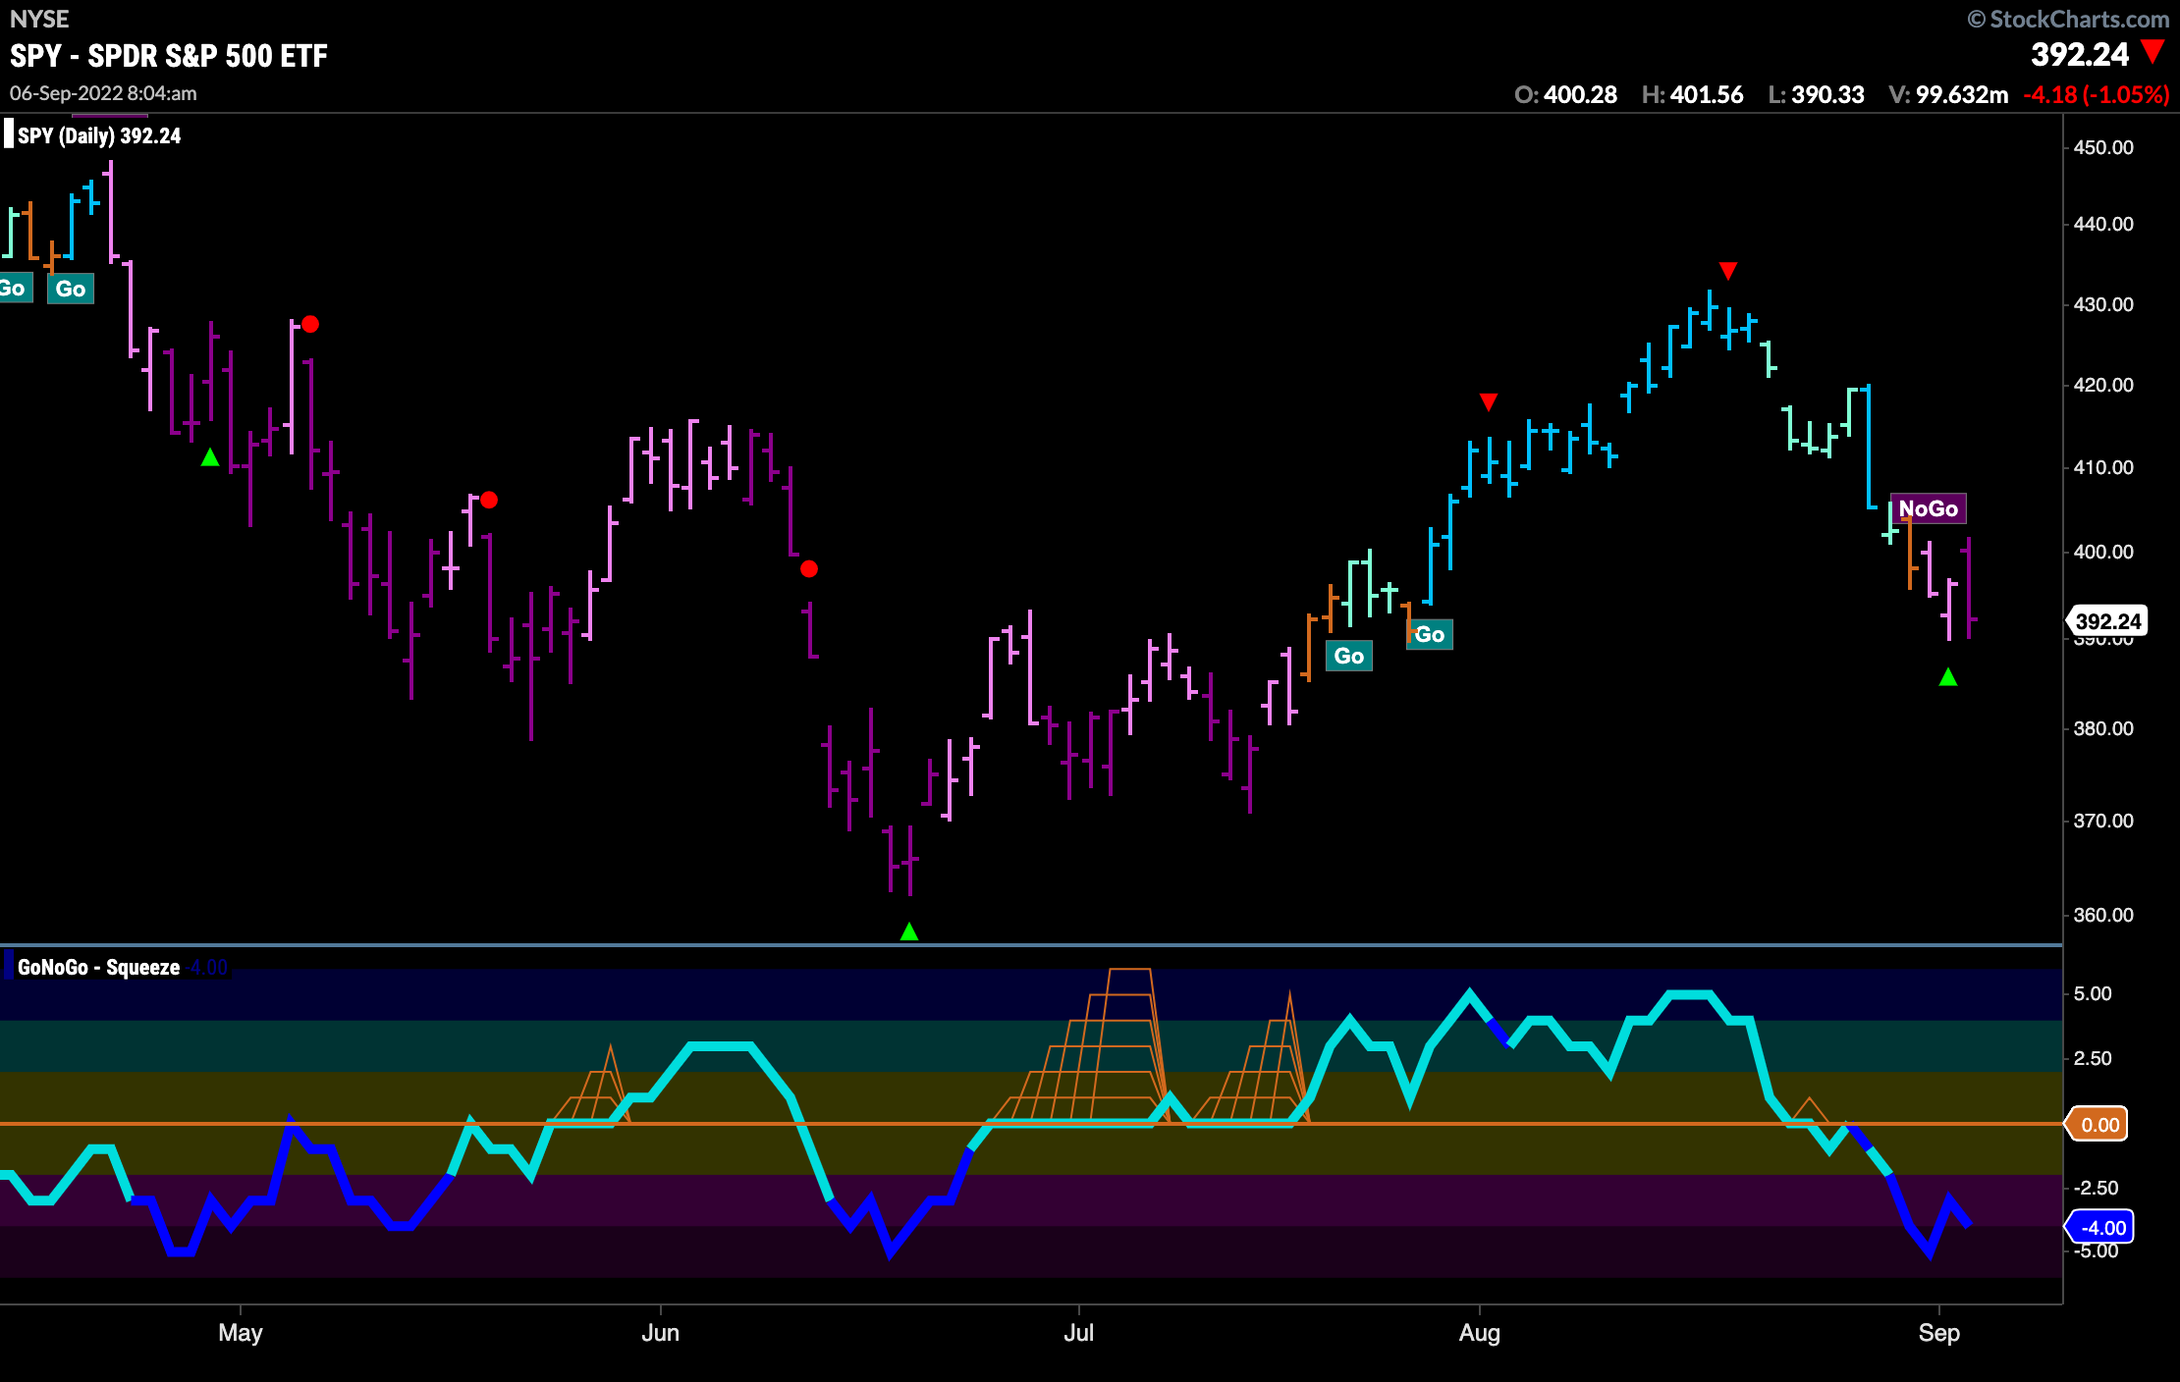Click the green up arrow at the June low
The image size is (2180, 1382).
tap(909, 930)
